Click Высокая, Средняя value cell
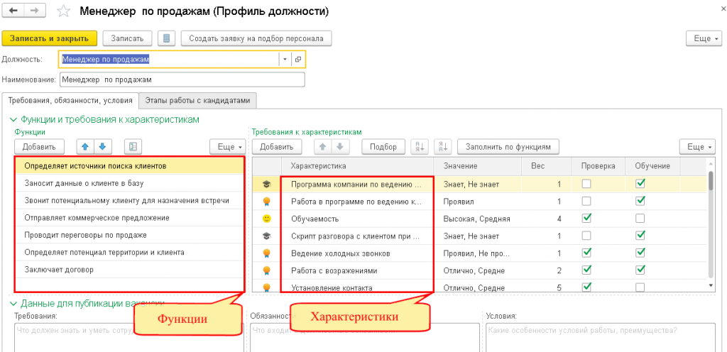The width and height of the screenshot is (727, 352). click(x=478, y=219)
